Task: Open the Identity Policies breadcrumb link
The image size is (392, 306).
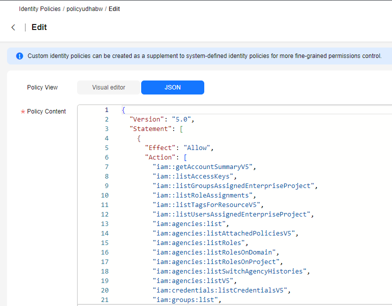Action: [x=40, y=9]
